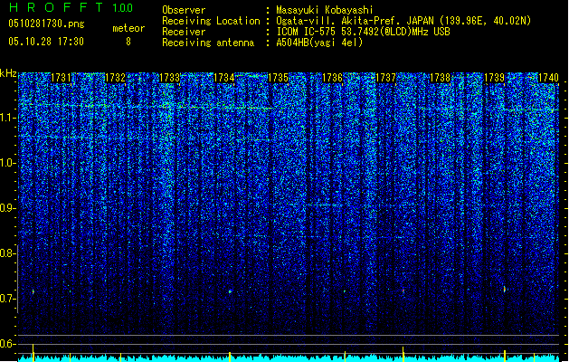The image size is (569, 362).
Task: Click the meteor echo dot after 1734
Action: coord(230,291)
